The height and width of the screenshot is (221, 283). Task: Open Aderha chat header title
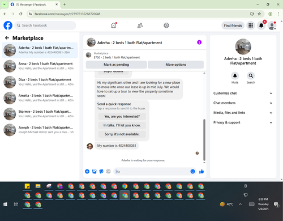pyautogui.click(x=130, y=42)
